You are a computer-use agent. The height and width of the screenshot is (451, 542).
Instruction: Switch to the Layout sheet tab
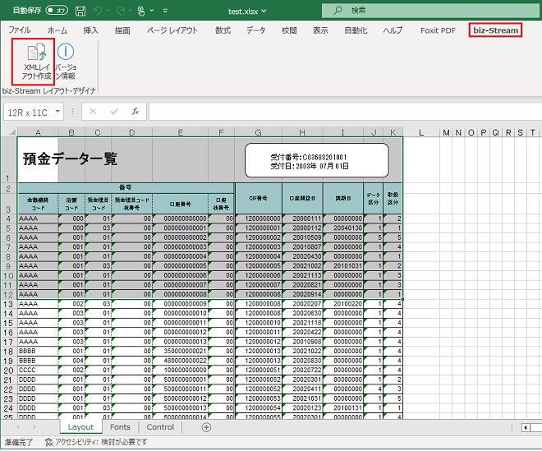pos(80,427)
